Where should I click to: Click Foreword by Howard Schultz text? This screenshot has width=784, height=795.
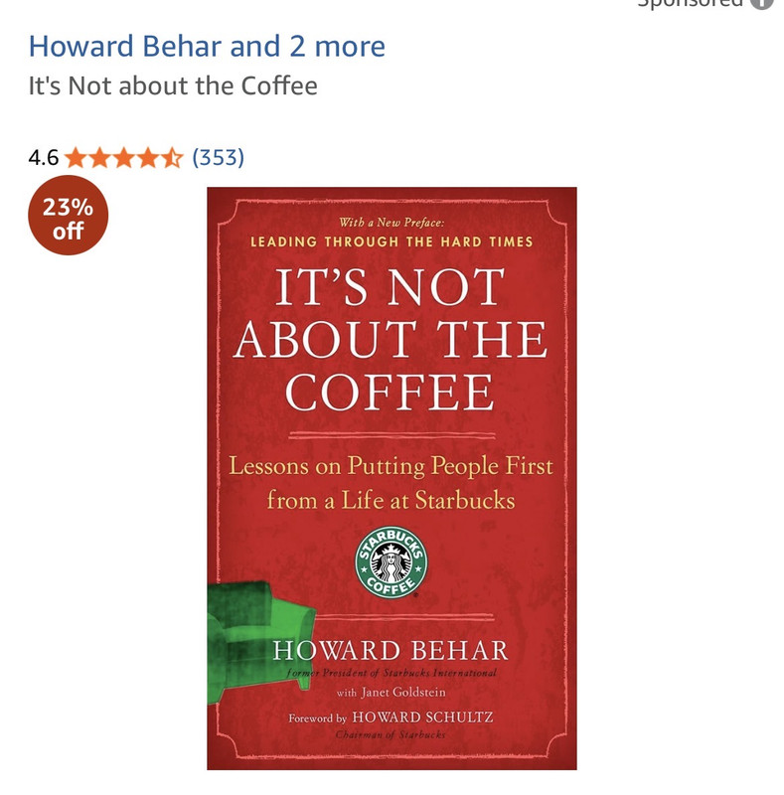click(x=391, y=717)
